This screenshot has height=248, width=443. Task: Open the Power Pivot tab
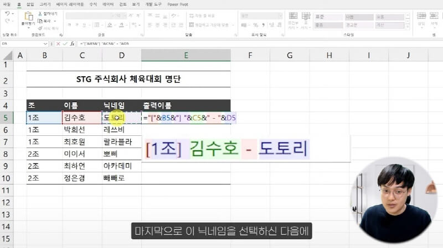tap(178, 4)
